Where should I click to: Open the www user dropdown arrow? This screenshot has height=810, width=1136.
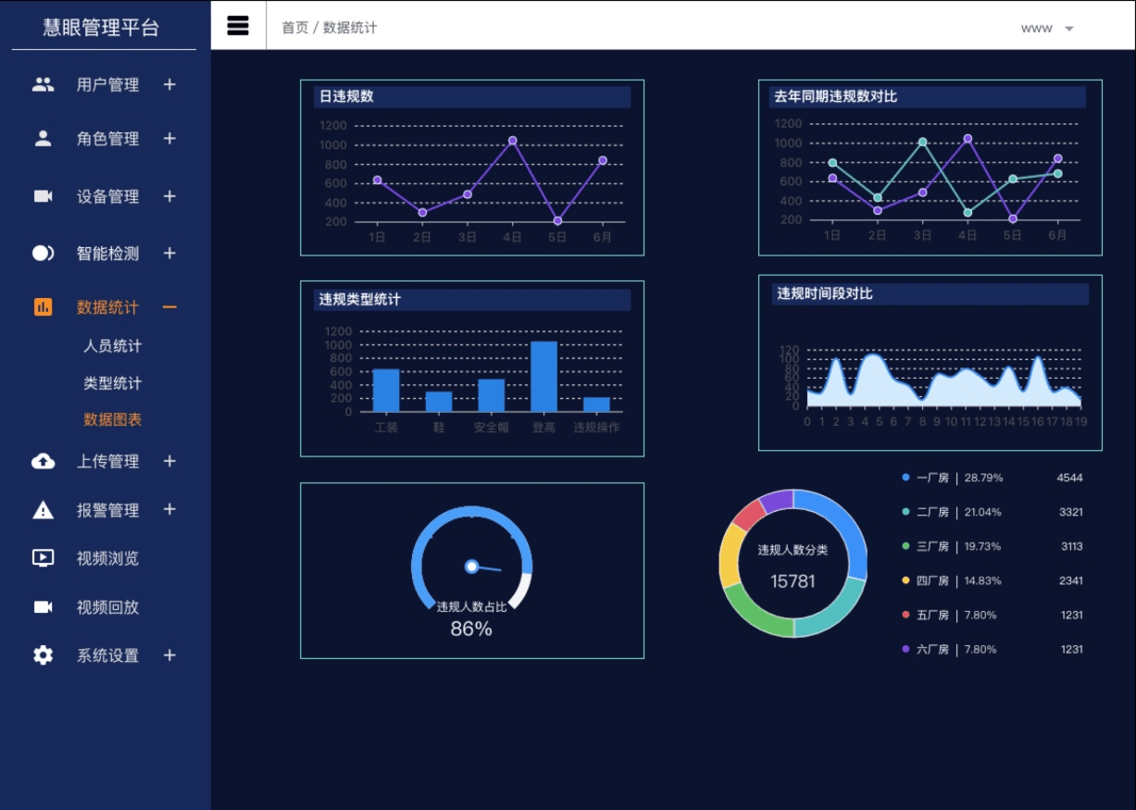click(1069, 29)
